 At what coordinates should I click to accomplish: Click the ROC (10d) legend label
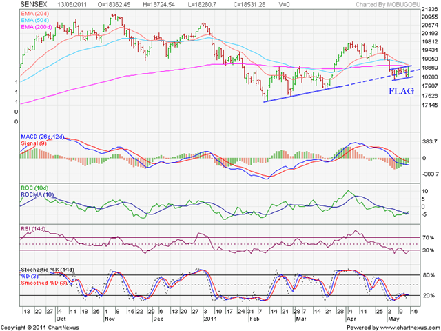34,188
